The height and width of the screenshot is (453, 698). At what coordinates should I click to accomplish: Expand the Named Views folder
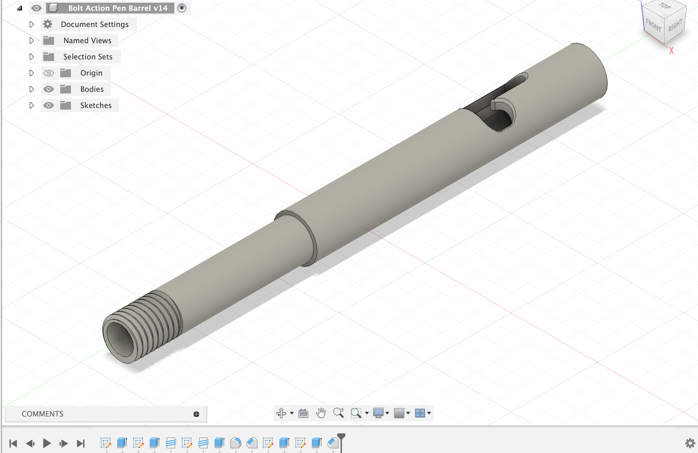[31, 41]
